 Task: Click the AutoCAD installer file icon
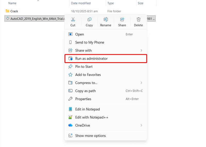(x=8, y=18)
